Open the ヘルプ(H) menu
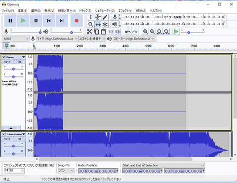Image resolution: width=237 pixels, height=183 pixels. pyautogui.click(x=156, y=11)
